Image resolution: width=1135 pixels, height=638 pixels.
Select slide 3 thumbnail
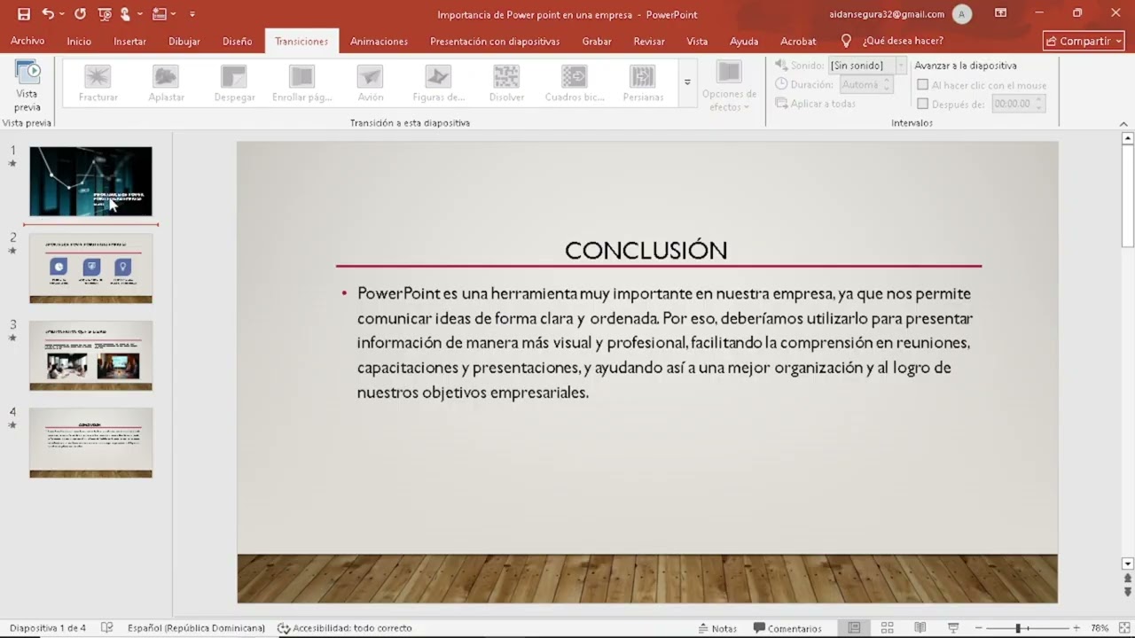[90, 355]
